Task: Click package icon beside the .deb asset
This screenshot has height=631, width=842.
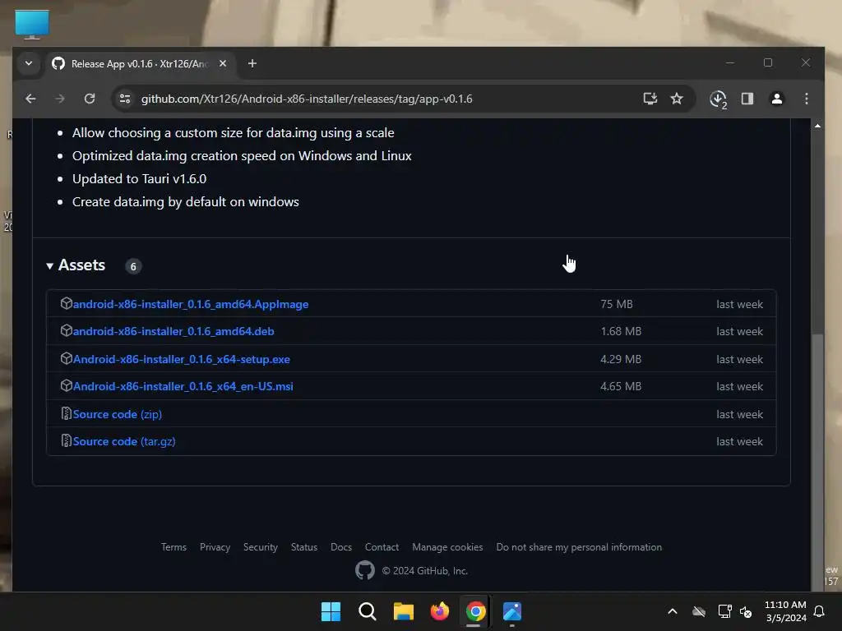Action: tap(66, 331)
